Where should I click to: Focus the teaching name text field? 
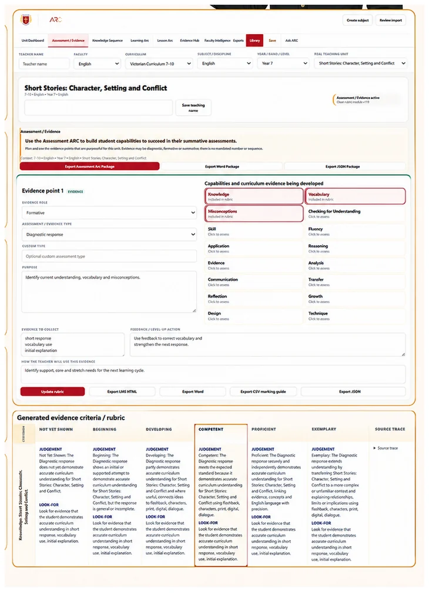pos(99,108)
